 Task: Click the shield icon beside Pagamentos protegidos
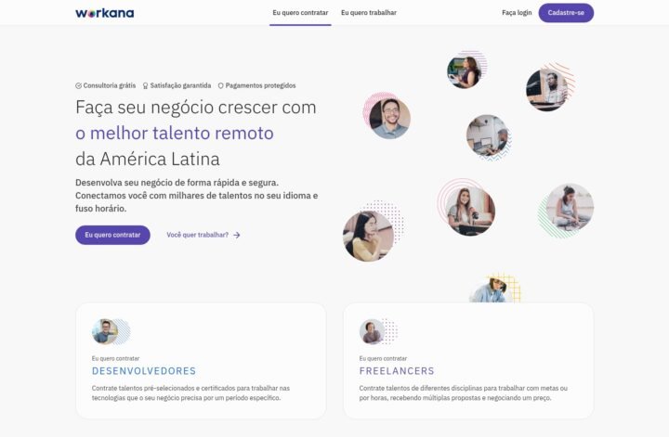(220, 85)
